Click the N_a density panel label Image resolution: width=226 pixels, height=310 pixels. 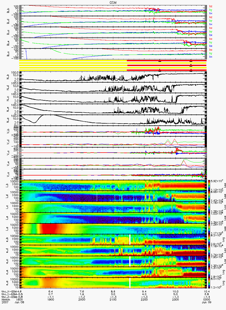click(8, 120)
